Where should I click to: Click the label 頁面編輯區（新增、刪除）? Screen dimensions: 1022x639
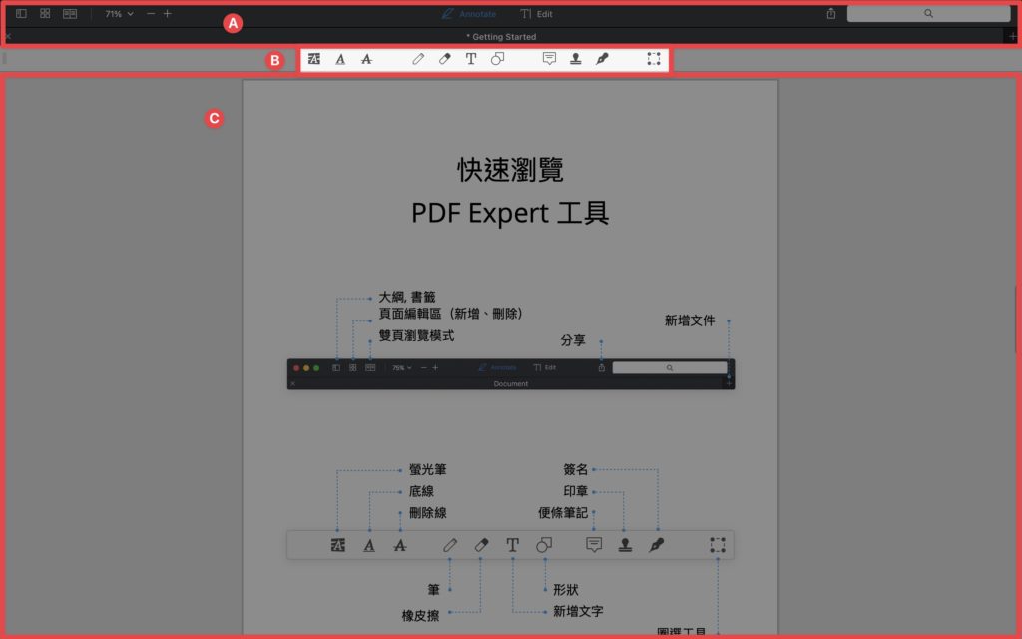click(450, 314)
